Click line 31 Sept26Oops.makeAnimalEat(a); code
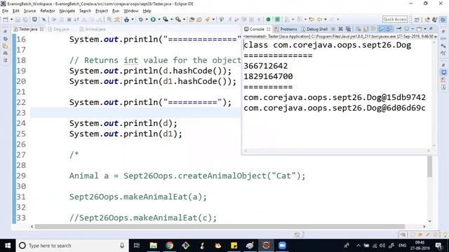 coord(138,197)
